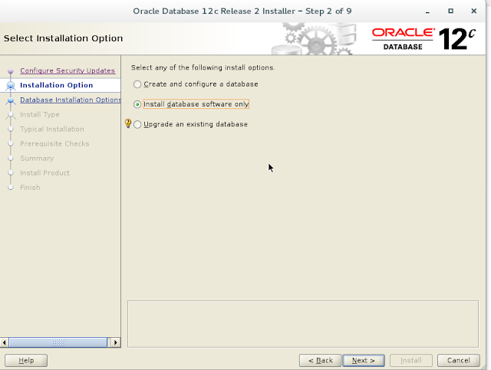Click the Summary step label
Screen dimensions: 491x370
[x=37, y=159]
